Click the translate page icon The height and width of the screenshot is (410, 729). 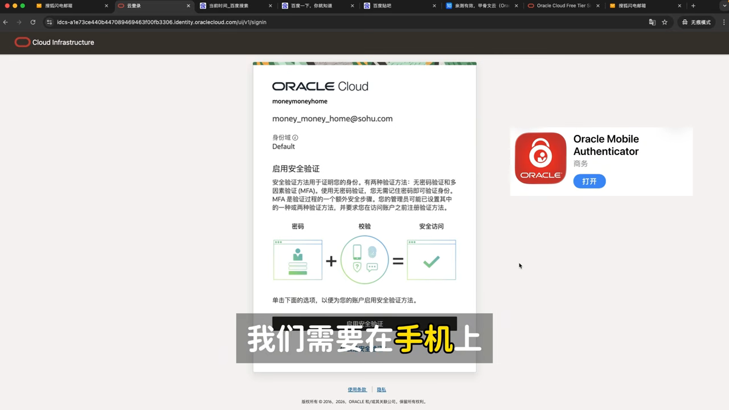tap(652, 22)
